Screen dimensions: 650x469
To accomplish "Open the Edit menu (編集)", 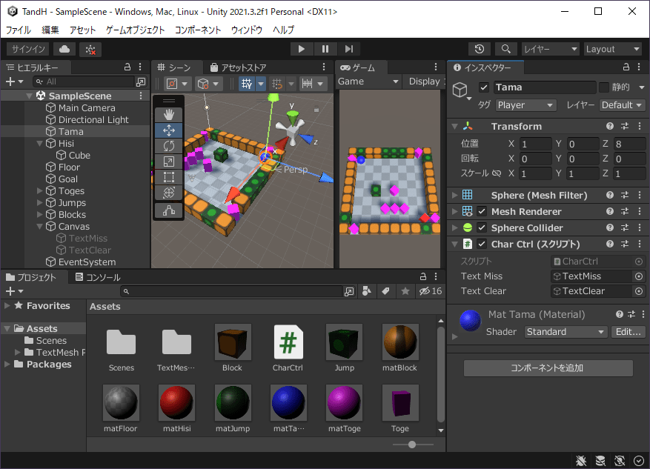I will (50, 30).
